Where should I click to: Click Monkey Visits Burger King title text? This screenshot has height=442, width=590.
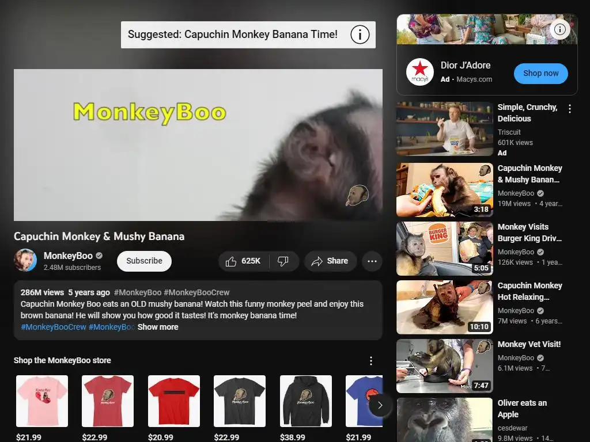pyautogui.click(x=530, y=233)
